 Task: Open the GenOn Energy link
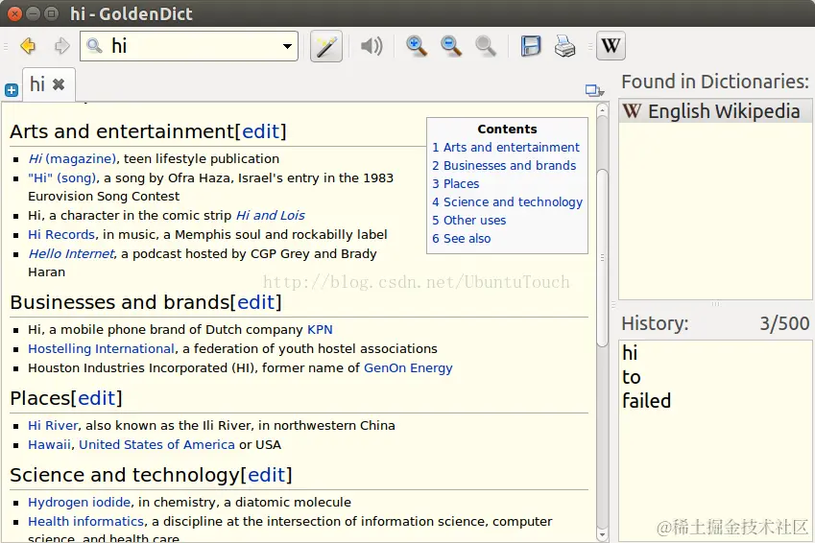pos(408,367)
